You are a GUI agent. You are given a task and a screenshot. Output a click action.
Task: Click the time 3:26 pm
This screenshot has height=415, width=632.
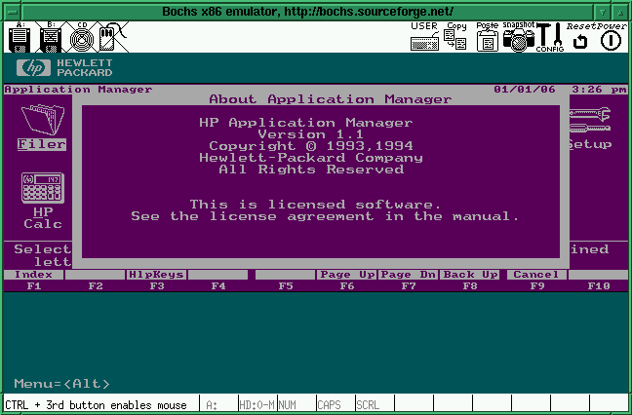pyautogui.click(x=600, y=90)
